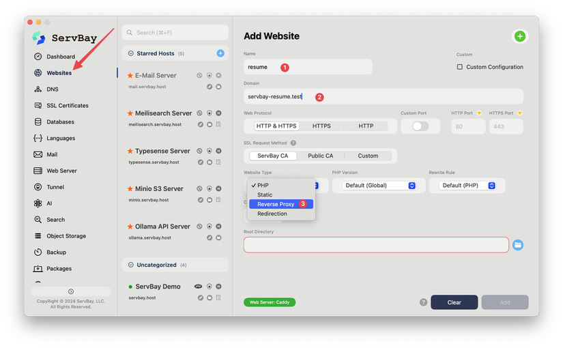Open the Rewrite Rule dropdown

467,186
